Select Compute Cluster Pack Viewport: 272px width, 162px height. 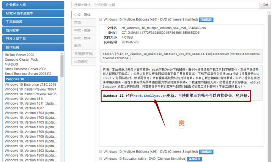coord(21,60)
